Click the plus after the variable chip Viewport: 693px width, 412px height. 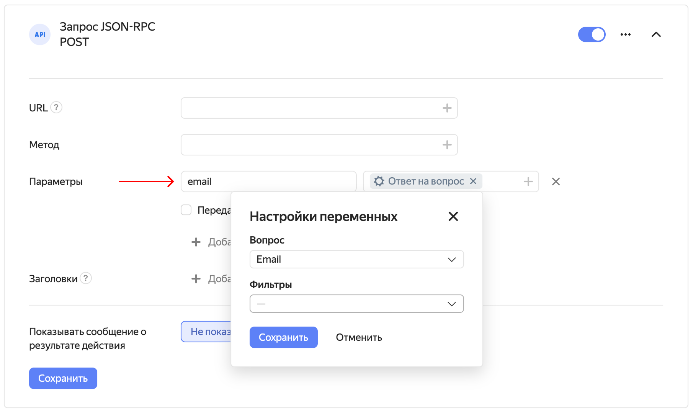point(529,181)
